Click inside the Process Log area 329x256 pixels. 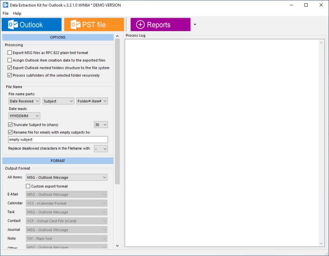click(222, 143)
